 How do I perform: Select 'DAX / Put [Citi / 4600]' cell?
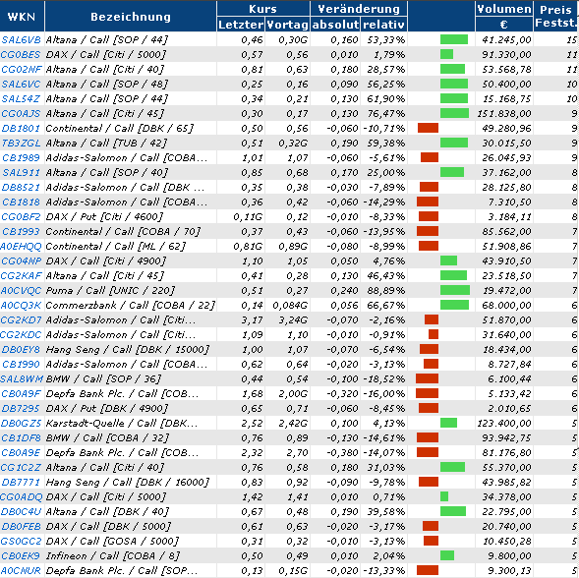[131, 217]
